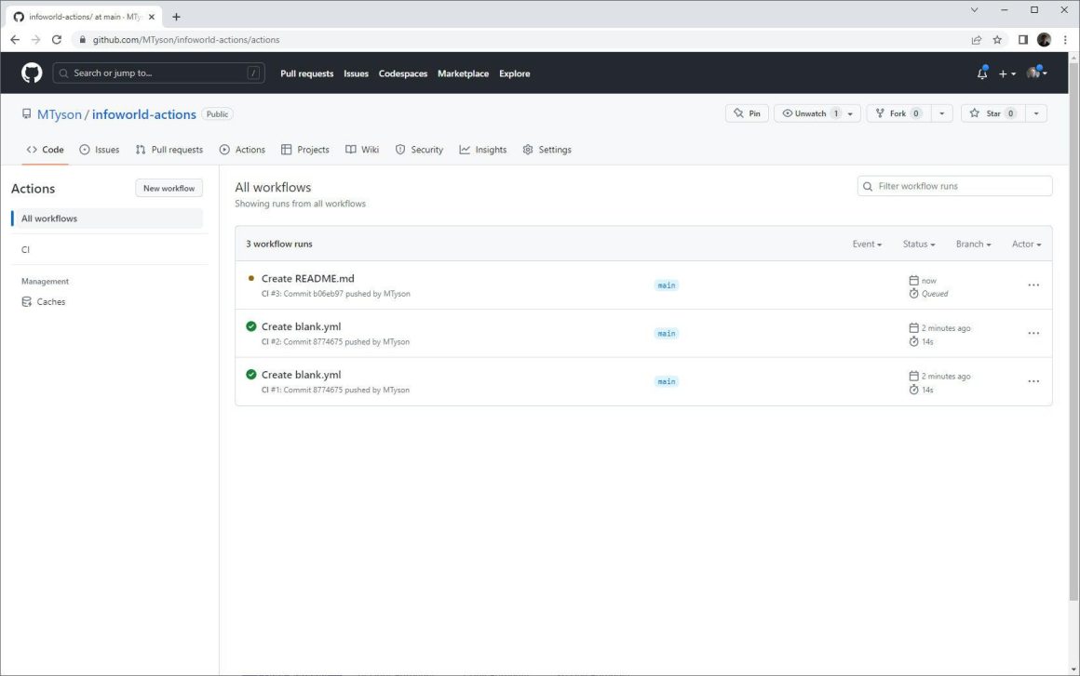Screen dimensions: 1080x676
Task: Fork the repository
Action: (x=898, y=113)
